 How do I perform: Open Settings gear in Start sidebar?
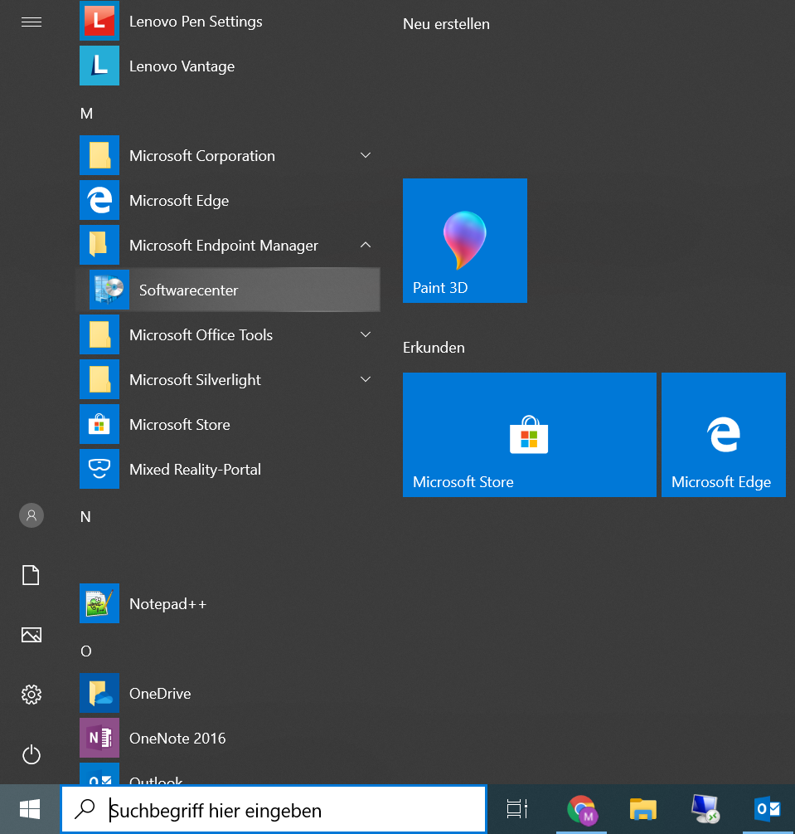point(32,695)
